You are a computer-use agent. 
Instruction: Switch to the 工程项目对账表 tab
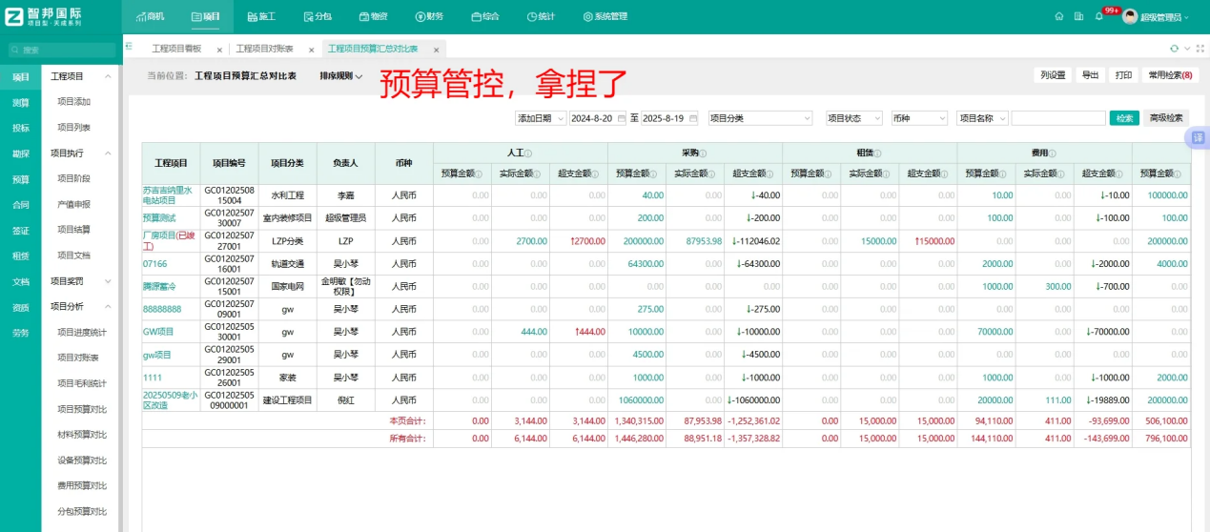click(264, 49)
